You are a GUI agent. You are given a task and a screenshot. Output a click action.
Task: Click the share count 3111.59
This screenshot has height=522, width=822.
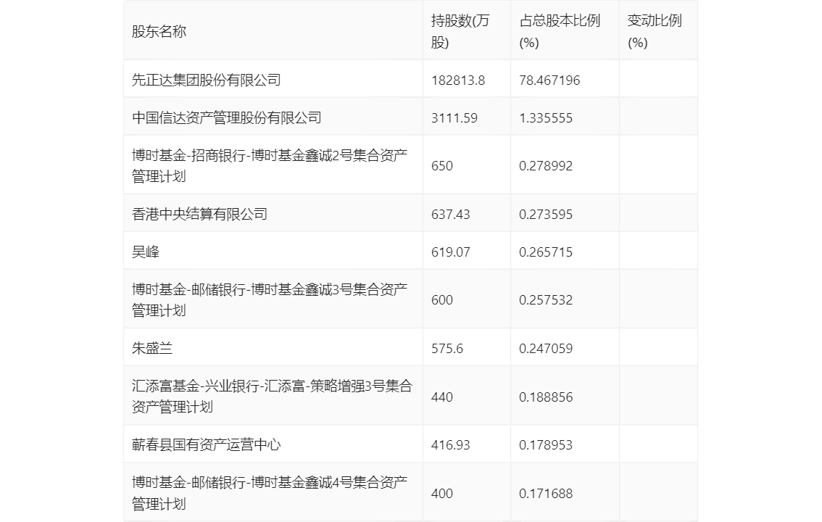tap(454, 118)
